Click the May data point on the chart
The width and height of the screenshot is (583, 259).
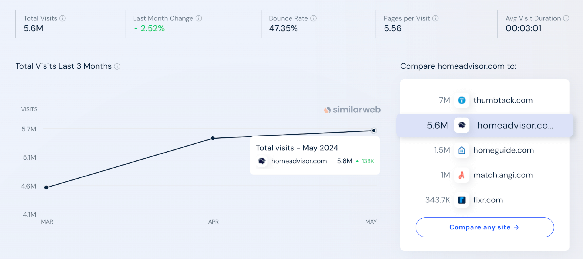(373, 131)
